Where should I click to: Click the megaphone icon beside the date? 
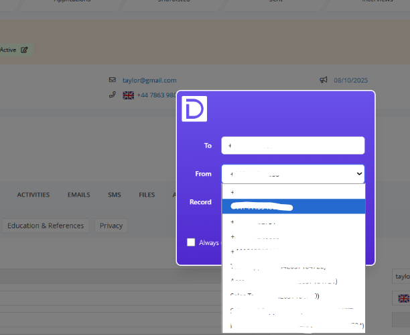pos(324,80)
